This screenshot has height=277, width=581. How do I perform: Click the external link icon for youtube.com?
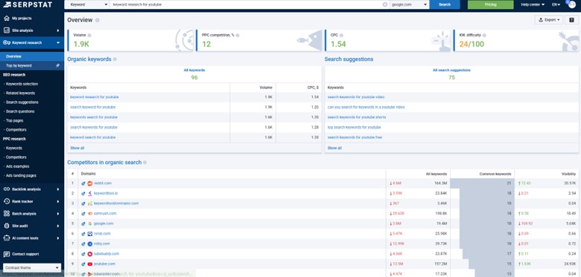pyautogui.click(x=83, y=264)
